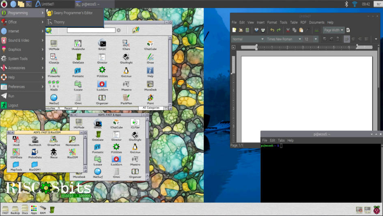Open the All Categories selector in launcher
Viewport: 383px width, 216px height.
pyautogui.click(x=151, y=108)
